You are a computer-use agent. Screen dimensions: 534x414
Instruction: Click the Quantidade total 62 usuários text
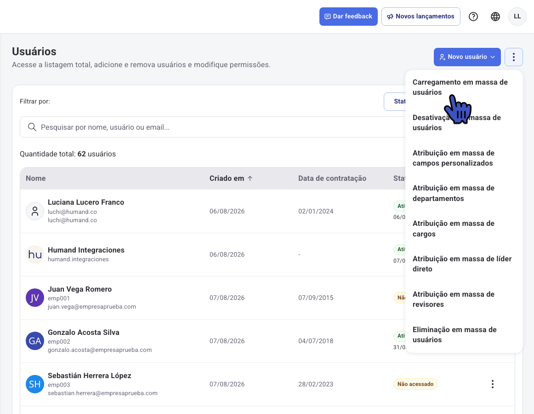pos(68,154)
